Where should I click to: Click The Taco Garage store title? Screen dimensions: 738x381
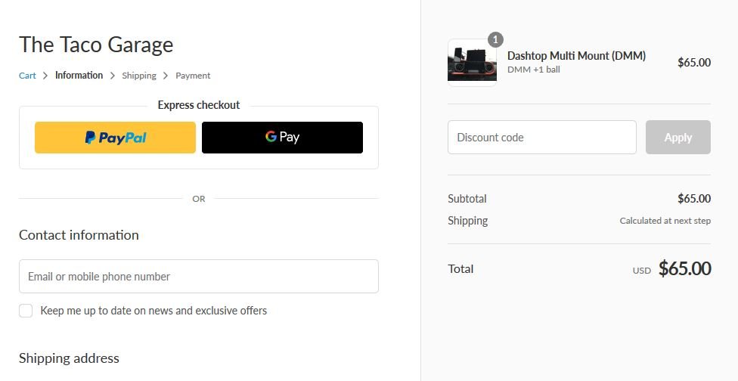click(96, 45)
